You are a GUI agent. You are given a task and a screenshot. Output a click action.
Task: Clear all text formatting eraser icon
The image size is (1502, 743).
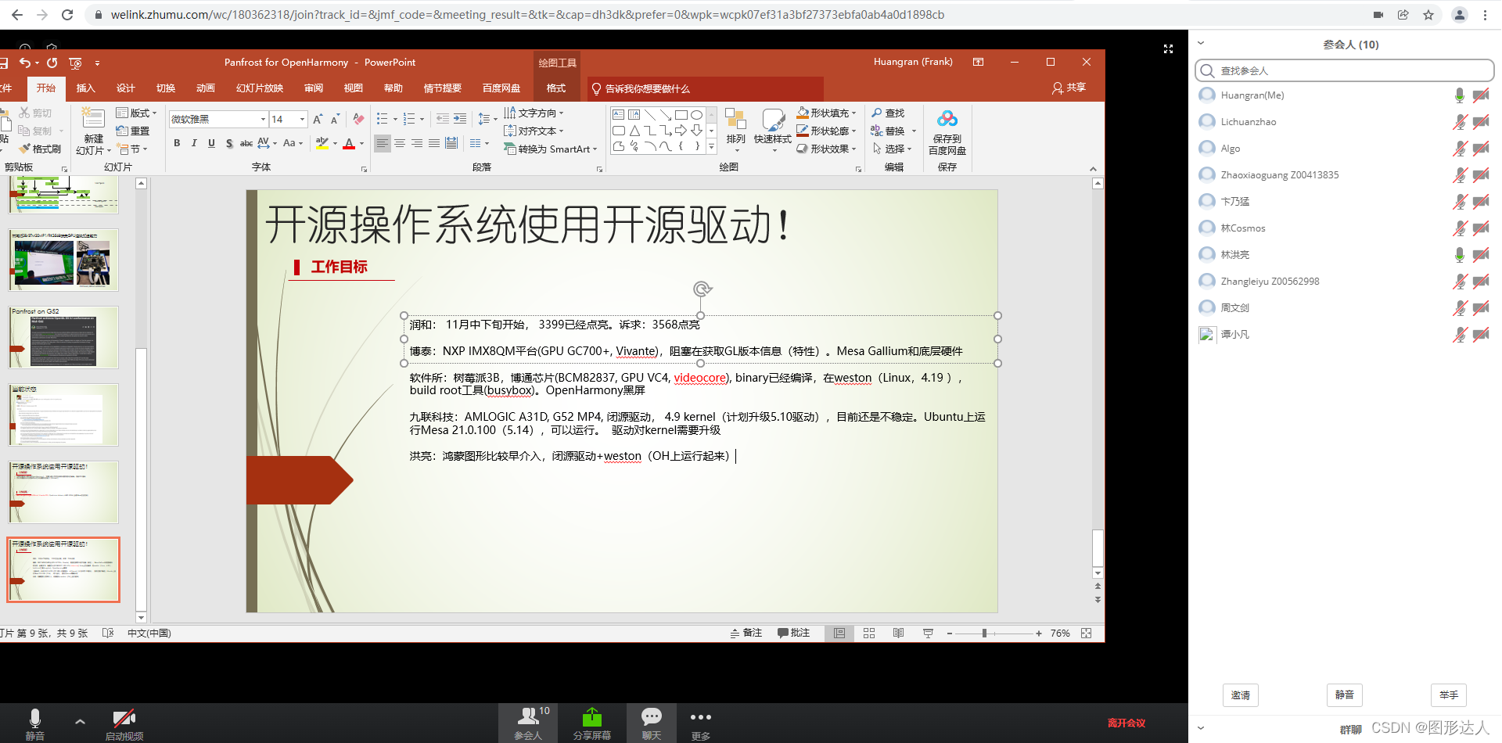click(358, 119)
